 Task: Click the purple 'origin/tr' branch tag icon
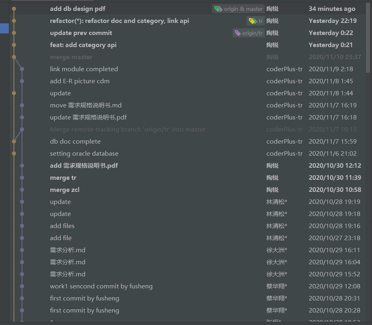pos(237,33)
